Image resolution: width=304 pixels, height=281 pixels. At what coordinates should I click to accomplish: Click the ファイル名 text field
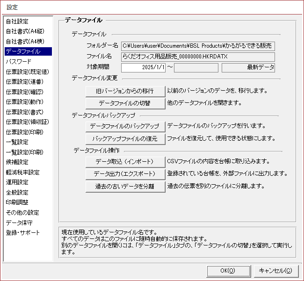(x=198, y=57)
